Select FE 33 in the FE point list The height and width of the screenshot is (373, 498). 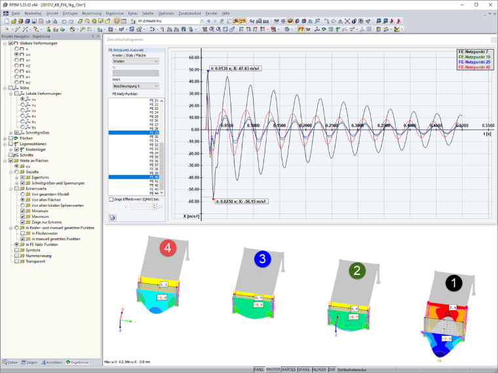[134, 149]
